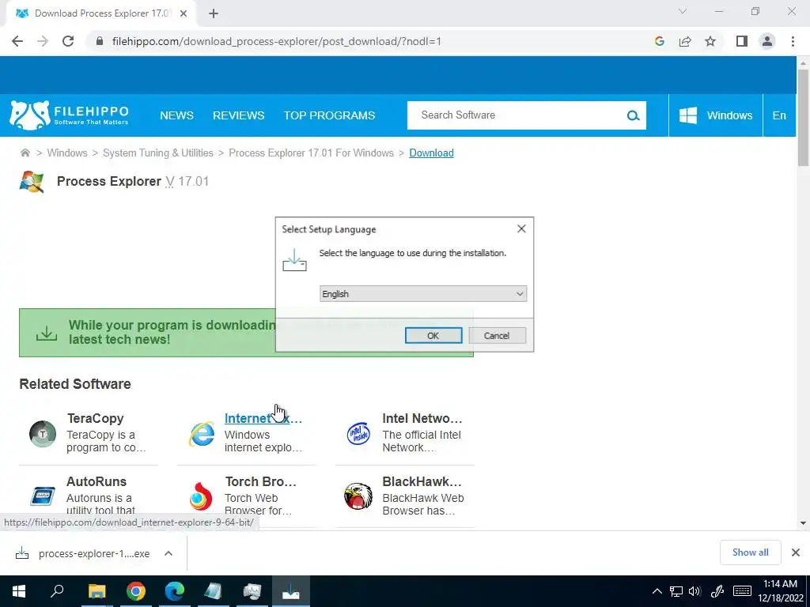Open the Chrome three-dot menu

(793, 41)
